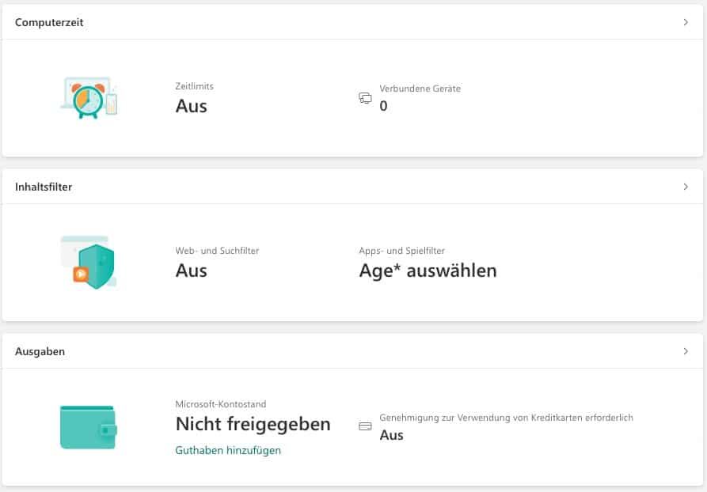Expand the Inhaltsfilter section chevron

[x=686, y=187]
